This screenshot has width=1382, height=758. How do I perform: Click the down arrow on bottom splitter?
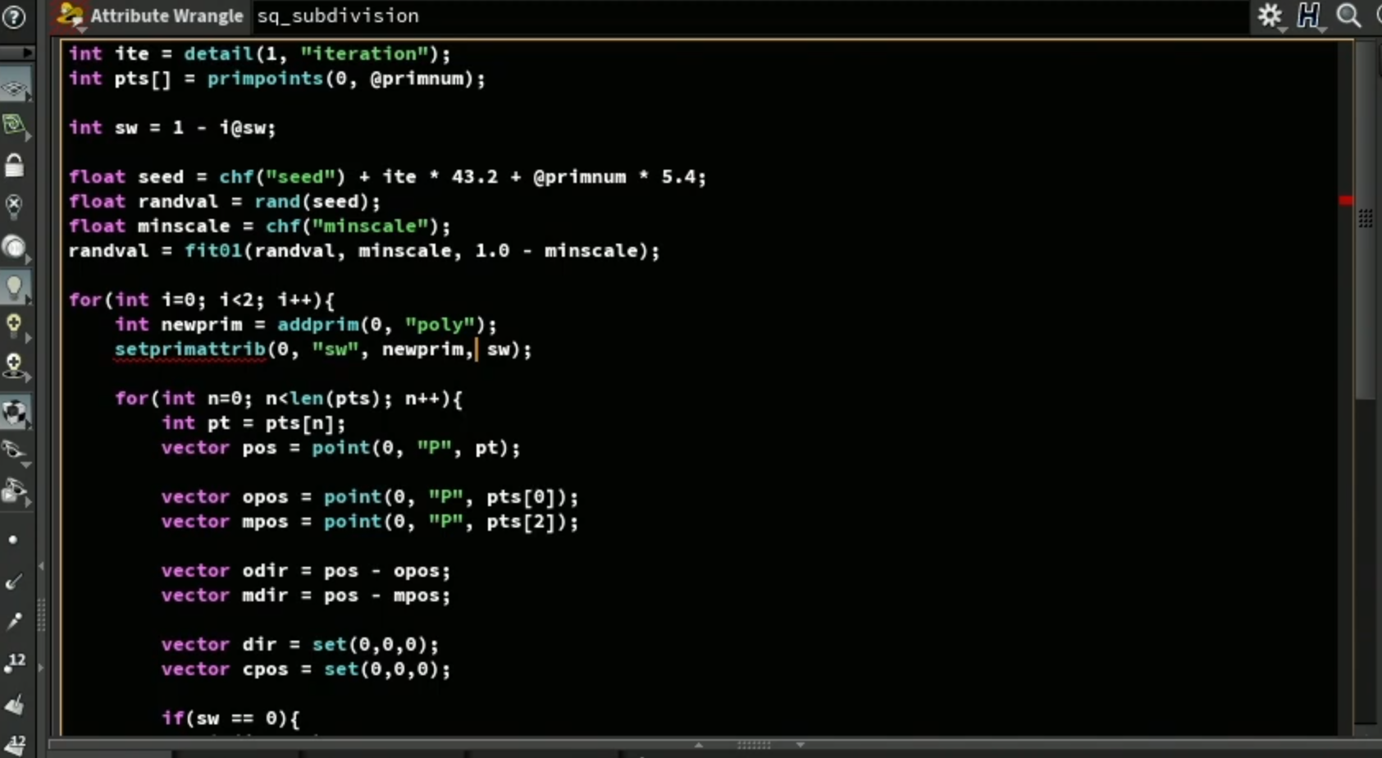point(800,745)
